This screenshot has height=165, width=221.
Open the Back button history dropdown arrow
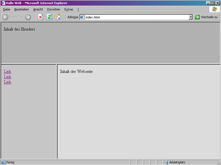coord(22,17)
